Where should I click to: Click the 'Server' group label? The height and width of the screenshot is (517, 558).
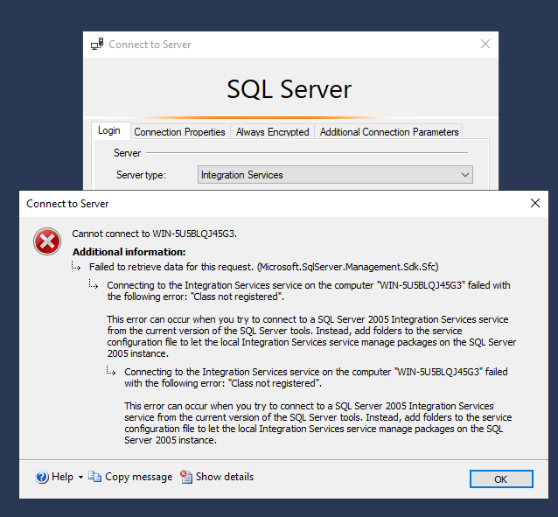click(127, 153)
